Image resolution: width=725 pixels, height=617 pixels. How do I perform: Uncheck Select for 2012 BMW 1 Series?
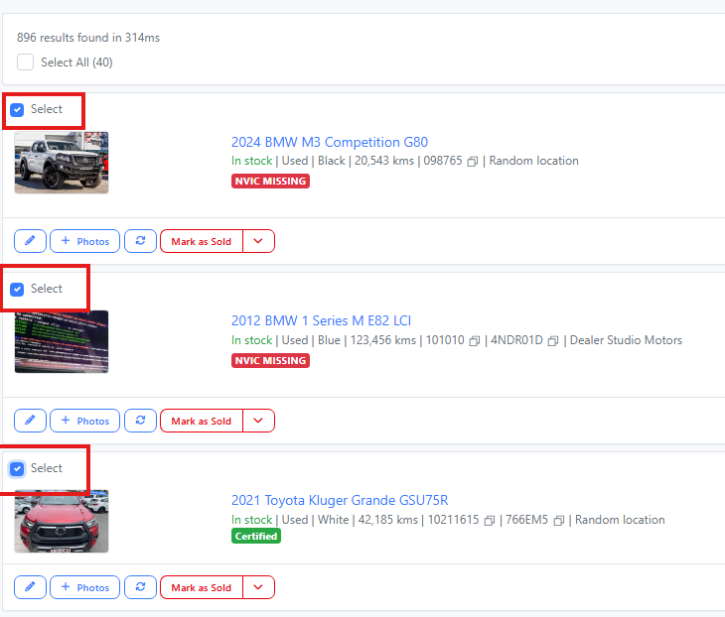tap(18, 290)
